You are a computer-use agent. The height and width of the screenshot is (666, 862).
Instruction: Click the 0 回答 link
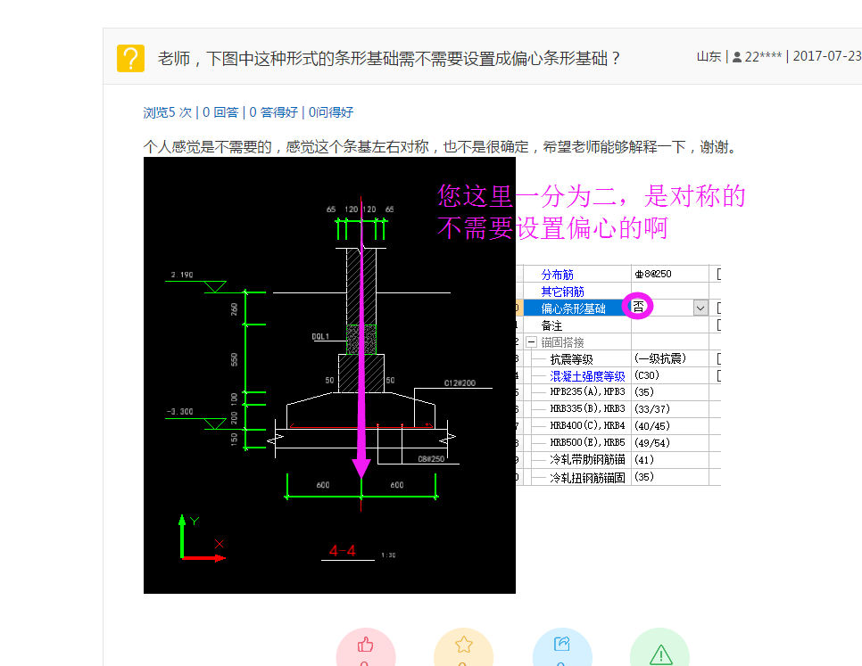[x=220, y=112]
